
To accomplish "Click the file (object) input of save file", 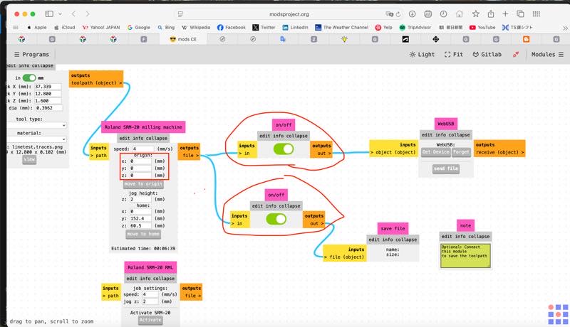I will (344, 257).
